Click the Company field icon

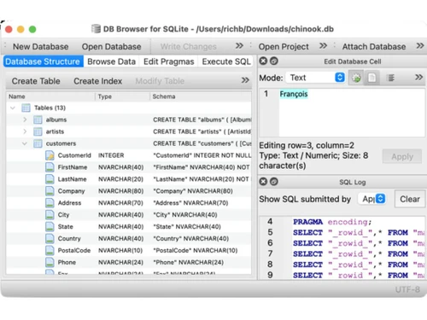50,191
